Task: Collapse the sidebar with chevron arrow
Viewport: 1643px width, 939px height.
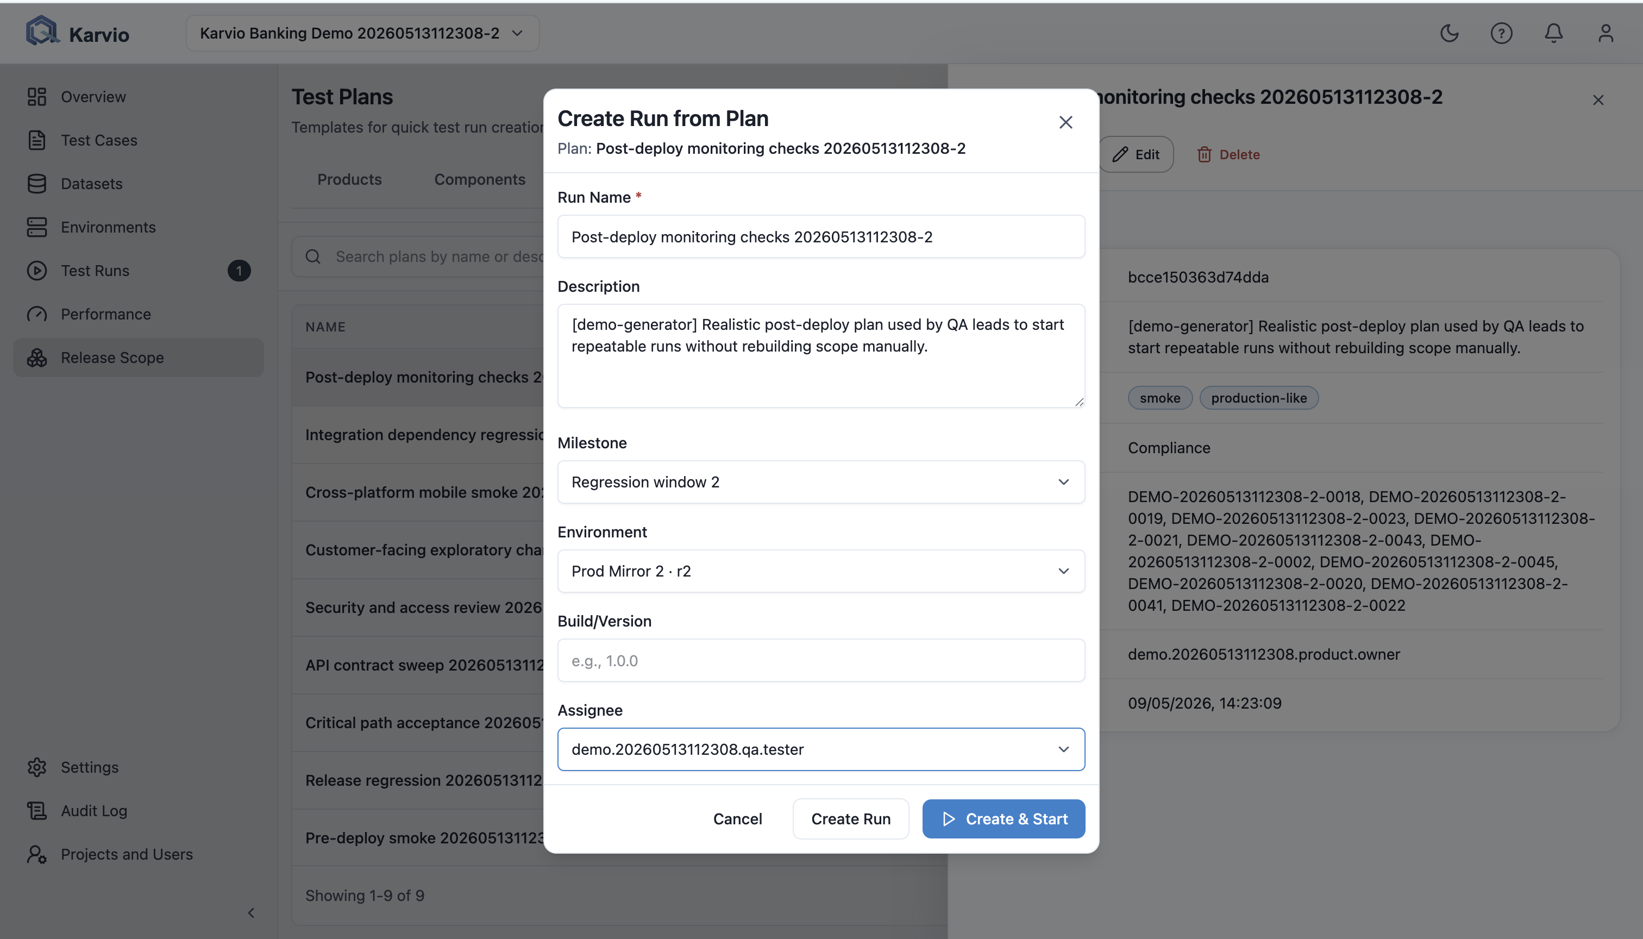Action: [x=251, y=912]
